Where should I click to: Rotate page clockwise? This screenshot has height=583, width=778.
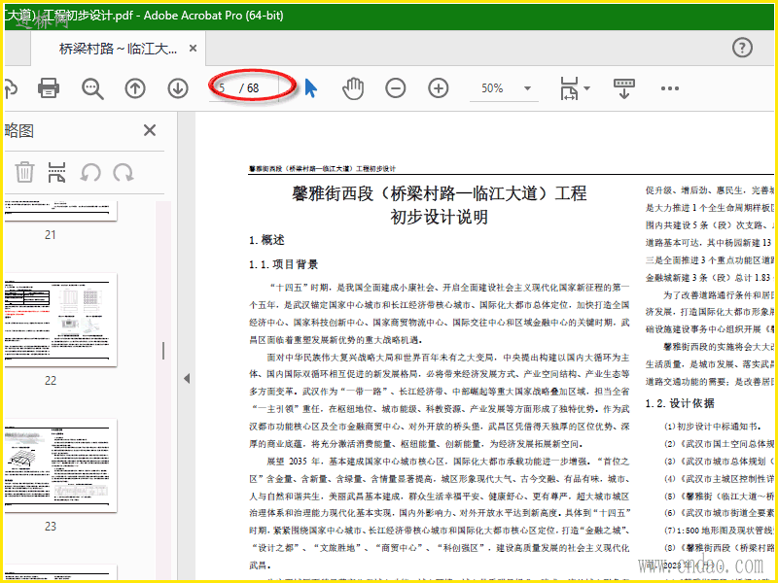tap(124, 173)
